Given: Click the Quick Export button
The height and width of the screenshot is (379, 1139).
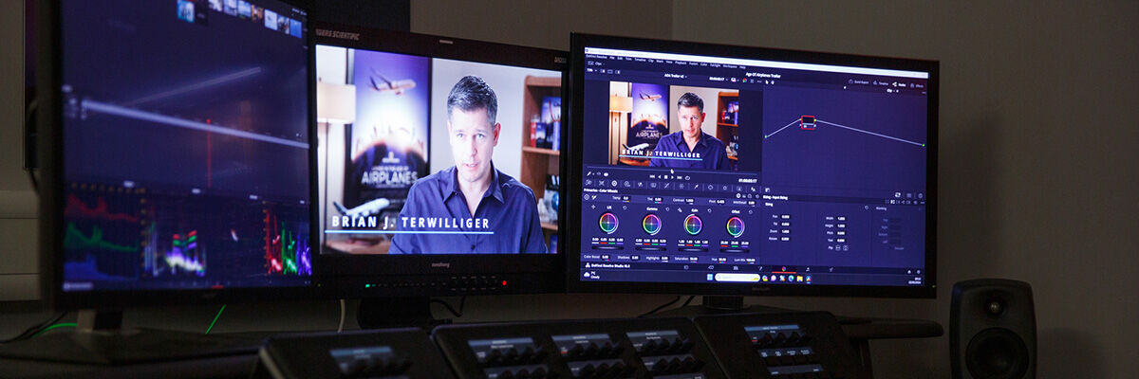Looking at the screenshot, I should (859, 82).
